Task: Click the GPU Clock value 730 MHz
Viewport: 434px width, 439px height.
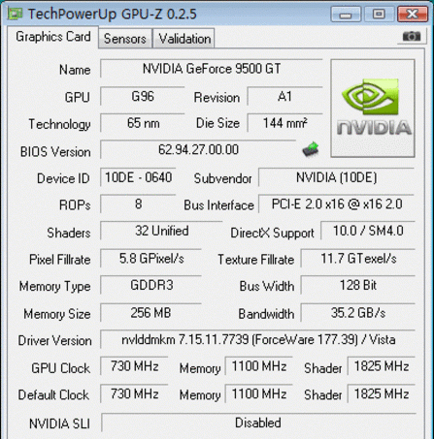Action: [134, 366]
